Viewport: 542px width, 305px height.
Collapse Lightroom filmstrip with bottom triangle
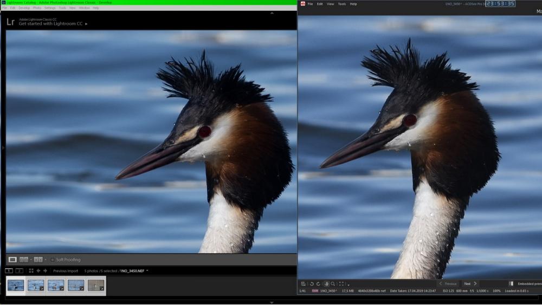(x=272, y=302)
